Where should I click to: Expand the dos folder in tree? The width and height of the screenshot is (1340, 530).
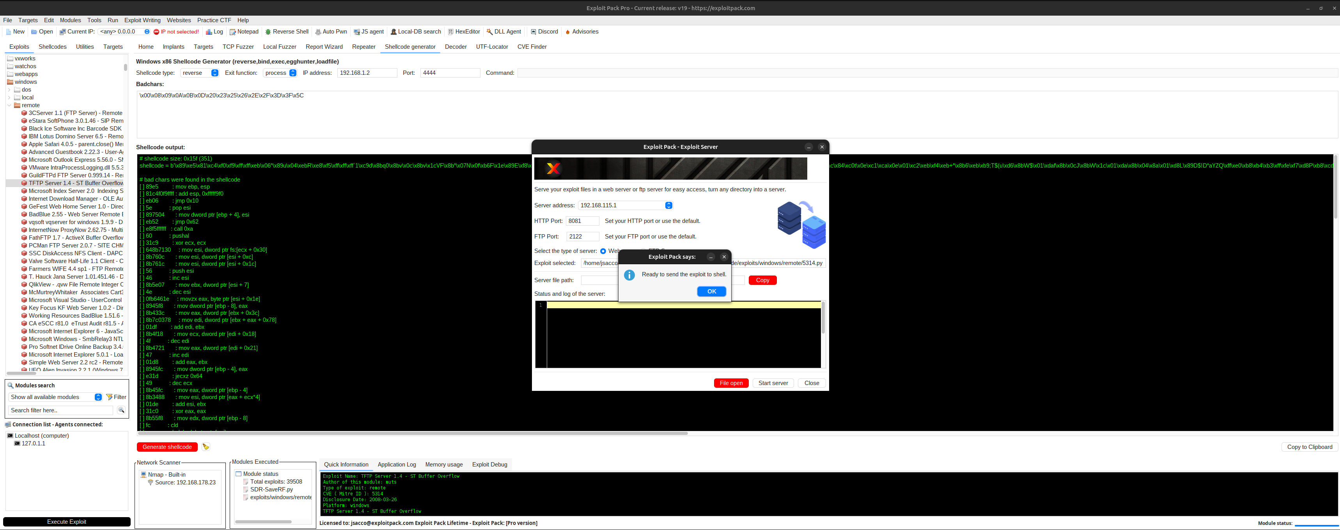(9, 90)
